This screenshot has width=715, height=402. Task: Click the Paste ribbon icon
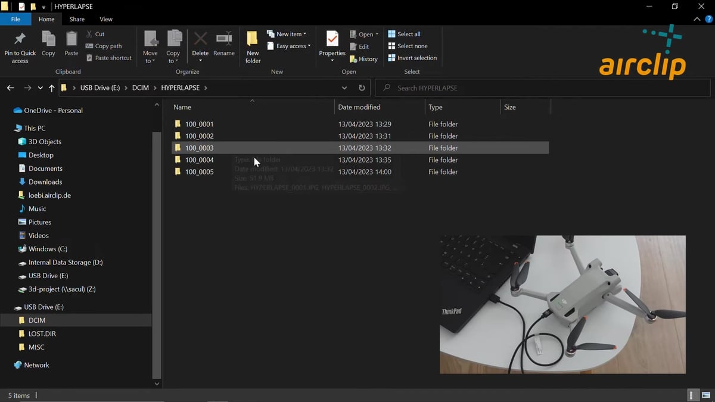71,39
